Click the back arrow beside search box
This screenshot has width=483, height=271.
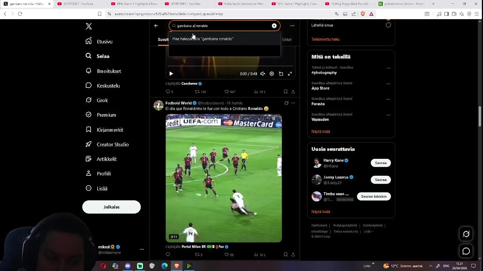156,26
